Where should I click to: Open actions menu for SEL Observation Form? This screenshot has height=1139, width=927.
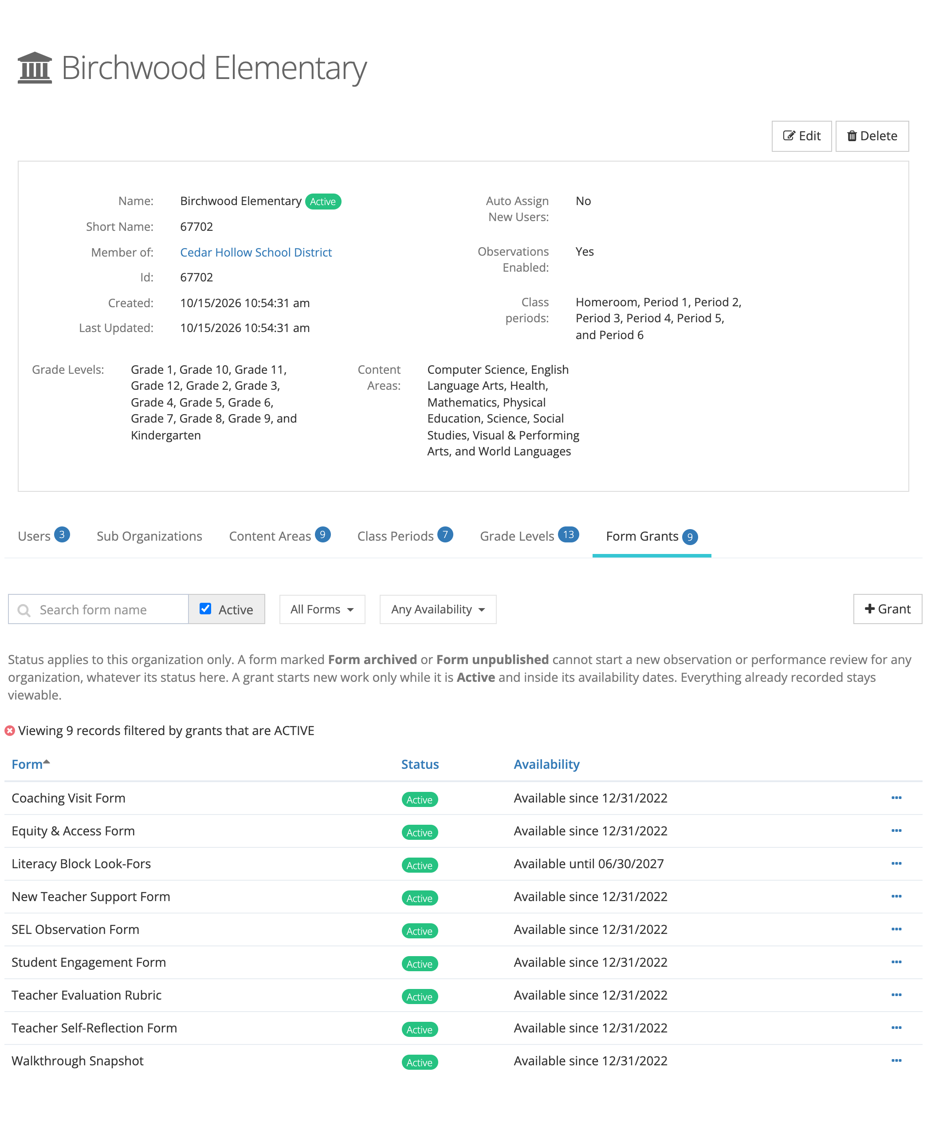point(896,929)
